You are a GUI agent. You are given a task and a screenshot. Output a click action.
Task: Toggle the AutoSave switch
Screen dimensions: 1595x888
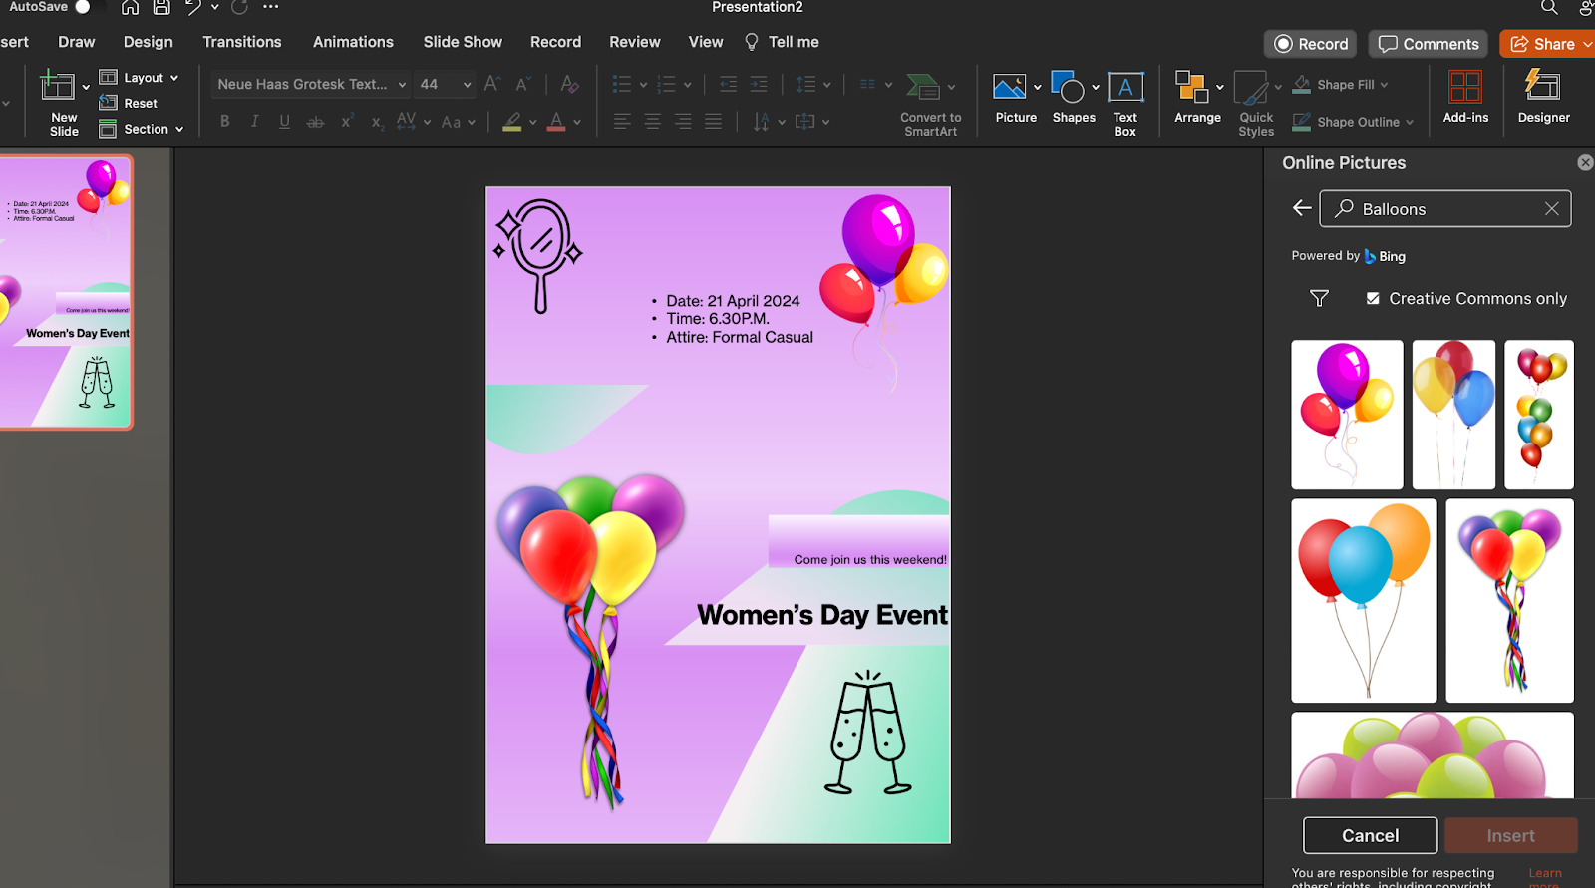(x=85, y=7)
